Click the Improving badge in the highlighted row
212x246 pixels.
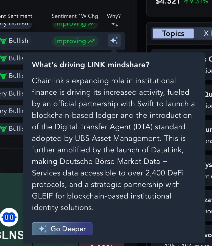coord(75,41)
